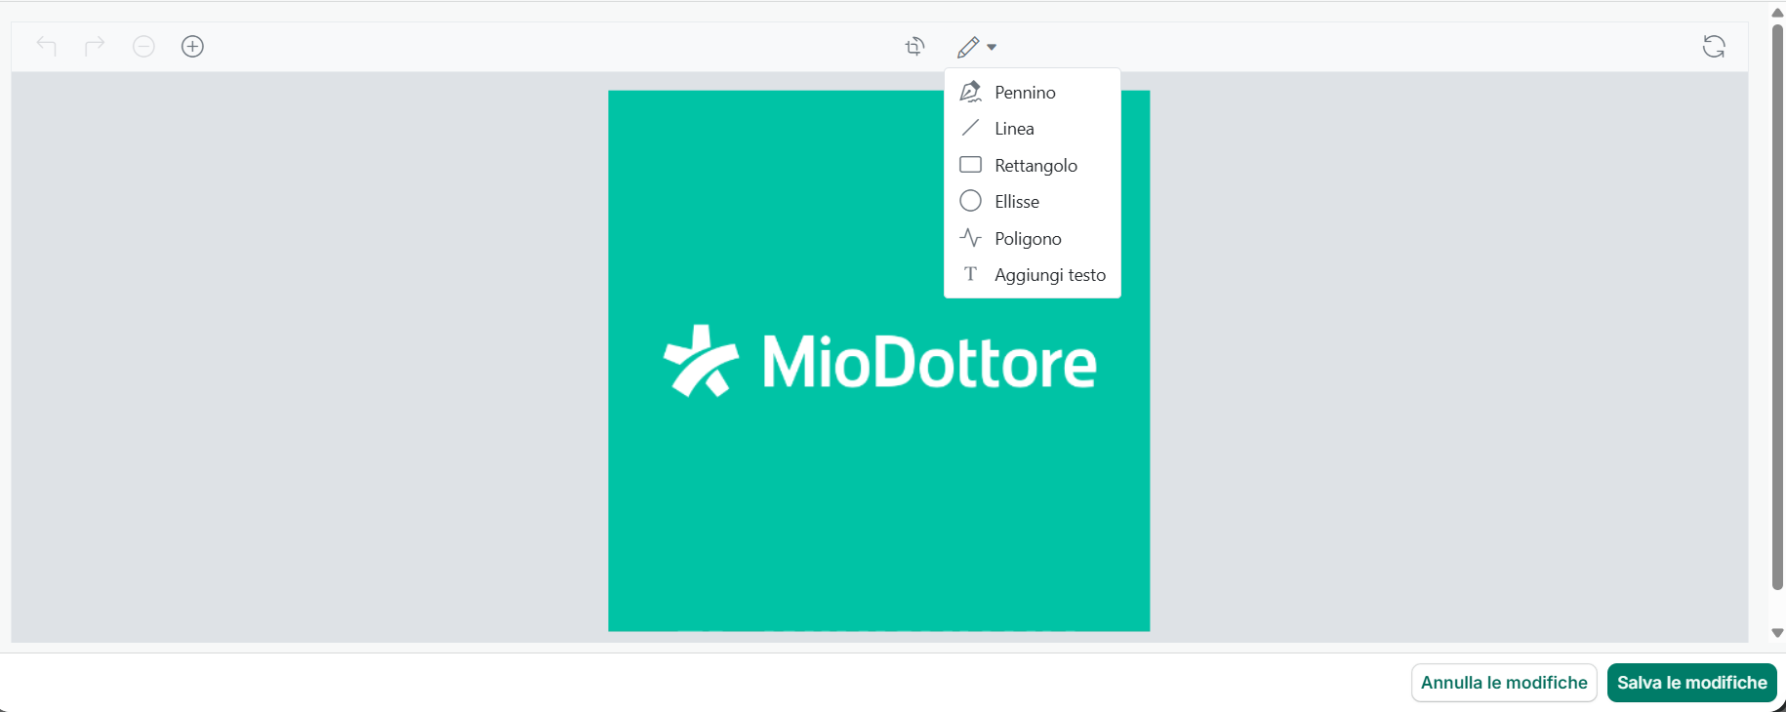Click the Annulla le modifiche button
Viewport: 1786px width, 712px height.
1504,683
